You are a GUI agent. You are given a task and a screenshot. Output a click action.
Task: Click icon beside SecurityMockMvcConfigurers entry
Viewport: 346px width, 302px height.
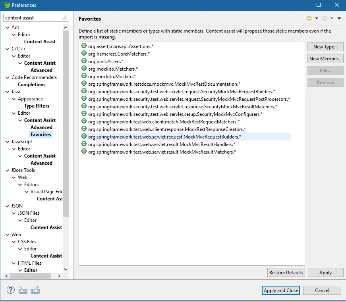click(x=84, y=113)
